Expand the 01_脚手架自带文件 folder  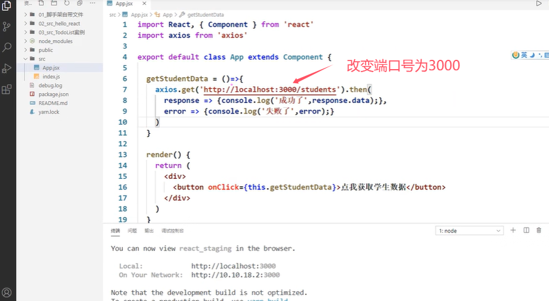pyautogui.click(x=59, y=14)
